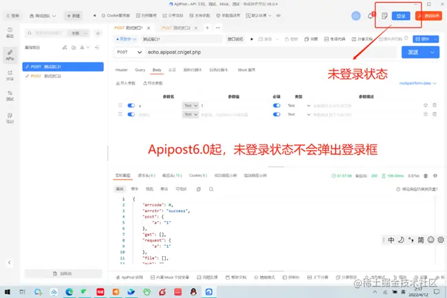The height and width of the screenshot is (298, 447).
Task: Collapse the sidebar with the left chevron
Action: click(10, 262)
